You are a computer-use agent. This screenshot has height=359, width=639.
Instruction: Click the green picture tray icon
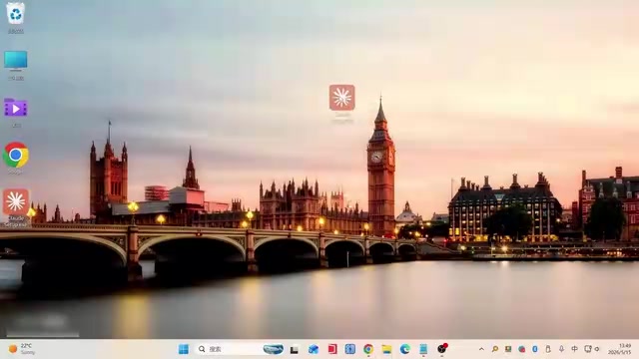tap(508, 349)
